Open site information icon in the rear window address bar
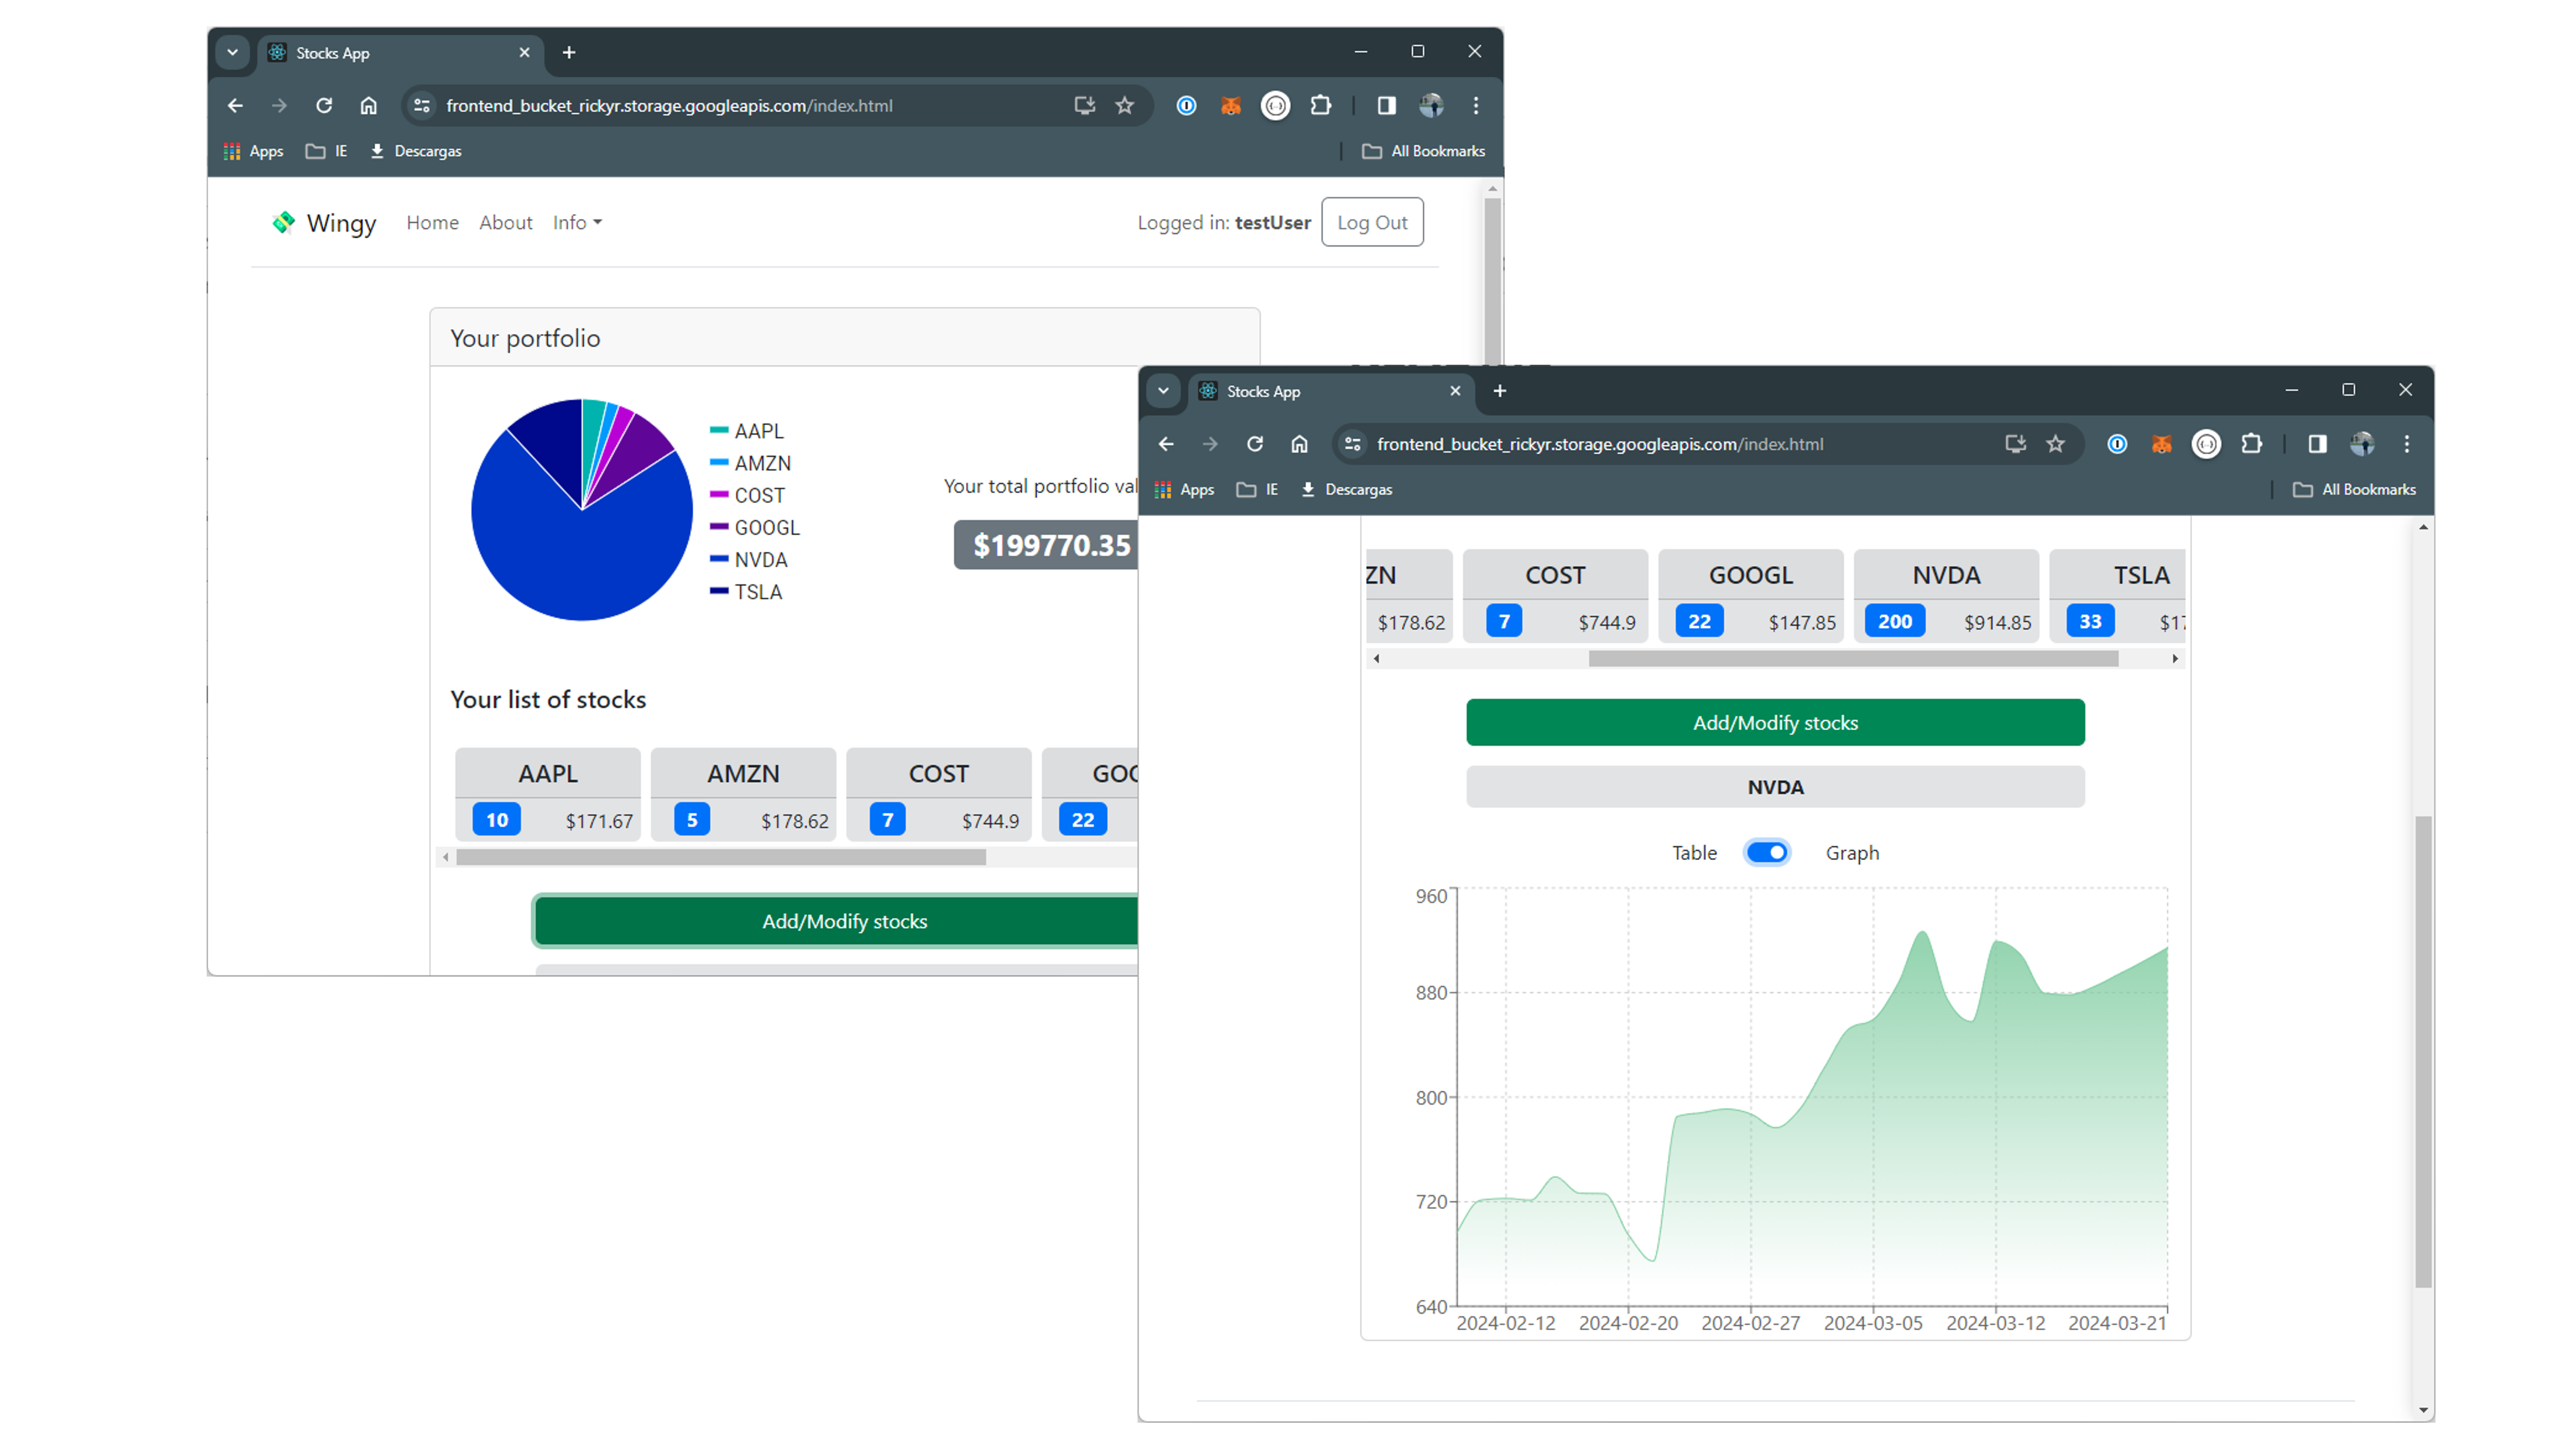Viewport: 2576px width, 1449px height. [x=422, y=105]
